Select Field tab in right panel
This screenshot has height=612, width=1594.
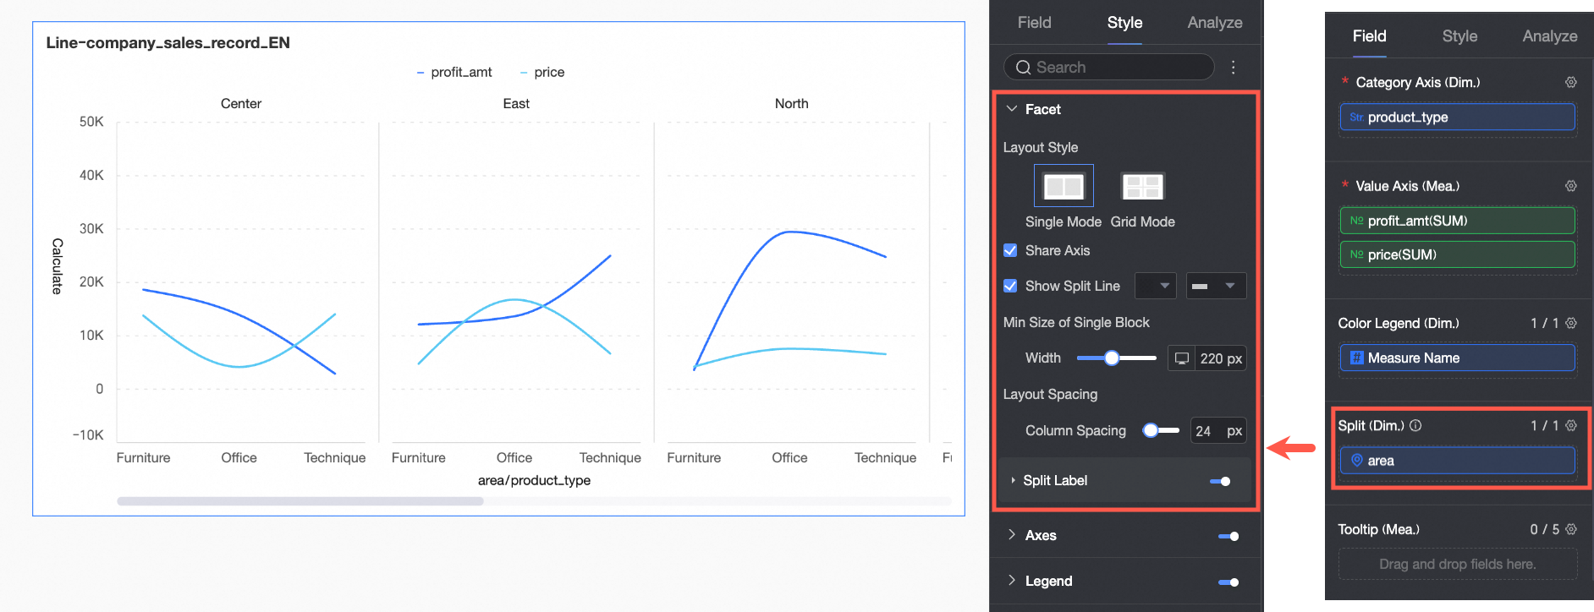point(1369,36)
